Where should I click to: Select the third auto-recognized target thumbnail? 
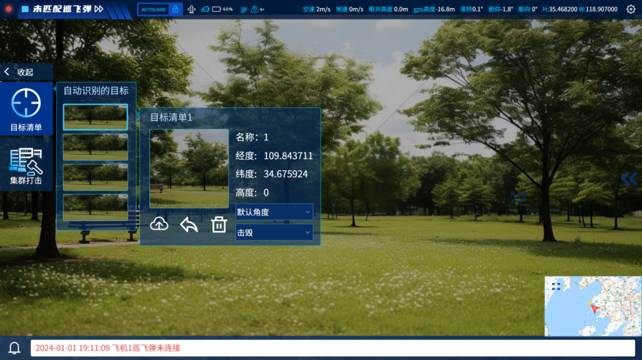pyautogui.click(x=95, y=177)
